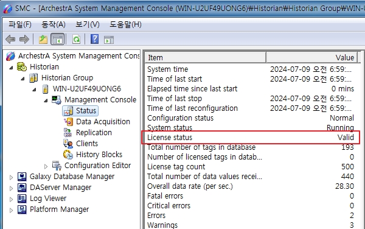This screenshot has width=365, height=229.
Task: Toggle the Show/Hide Action Pane icon
Action: click(109, 40)
